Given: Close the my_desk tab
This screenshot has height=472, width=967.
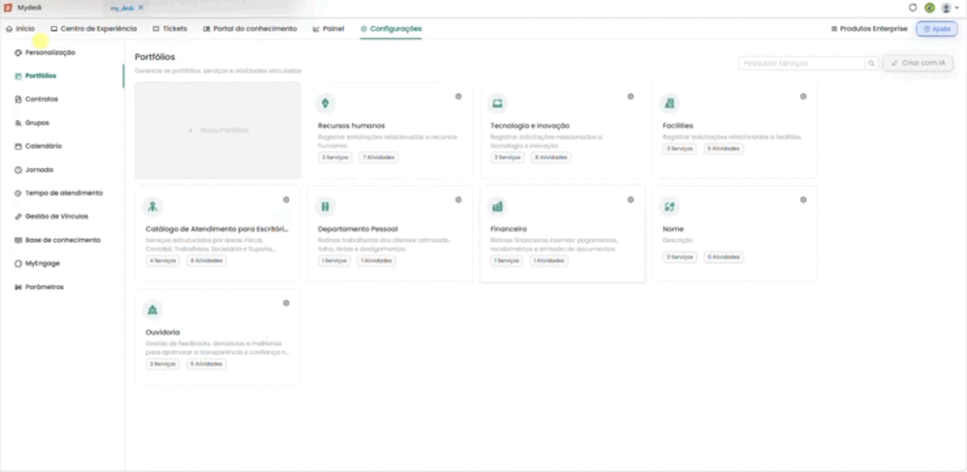Looking at the screenshot, I should pos(140,8).
